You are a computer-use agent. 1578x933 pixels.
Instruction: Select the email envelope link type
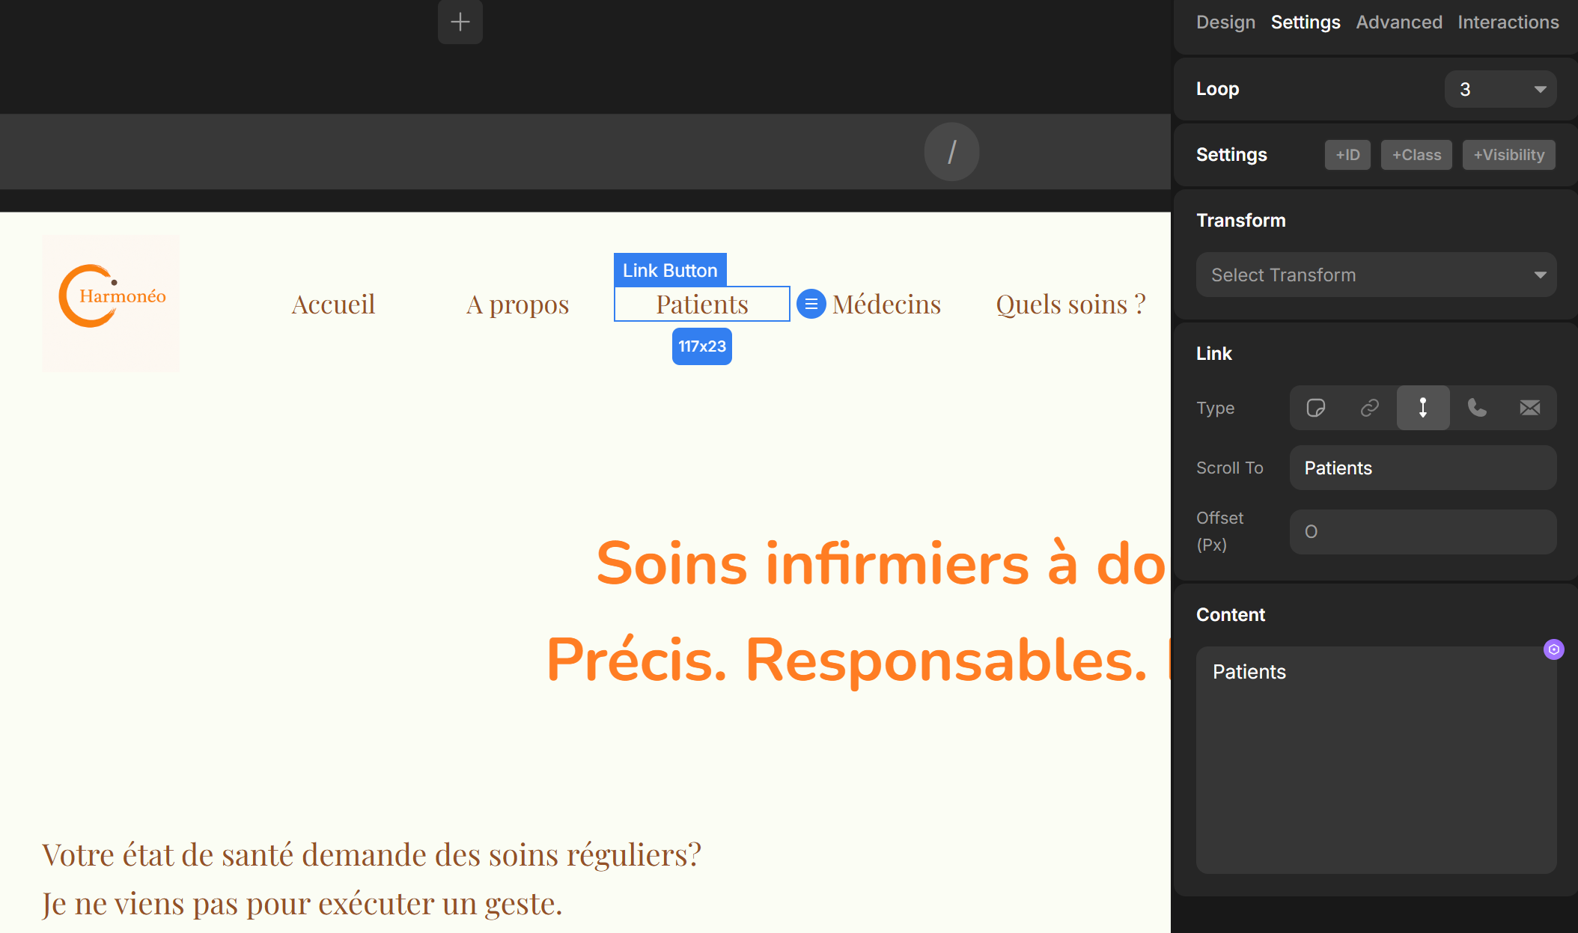[x=1529, y=408]
